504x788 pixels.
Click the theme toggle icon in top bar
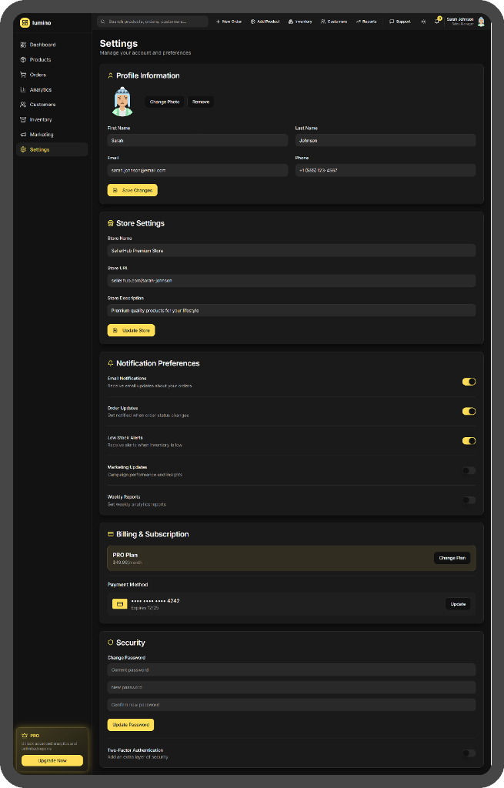[x=423, y=22]
